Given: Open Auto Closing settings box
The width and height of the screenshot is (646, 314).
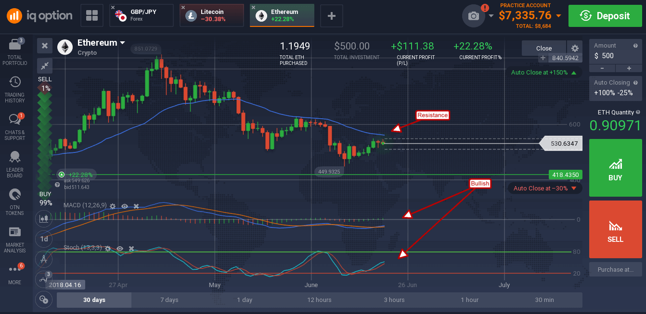Looking at the screenshot, I should (x=616, y=88).
